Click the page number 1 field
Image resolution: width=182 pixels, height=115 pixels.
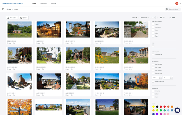pos(153,18)
